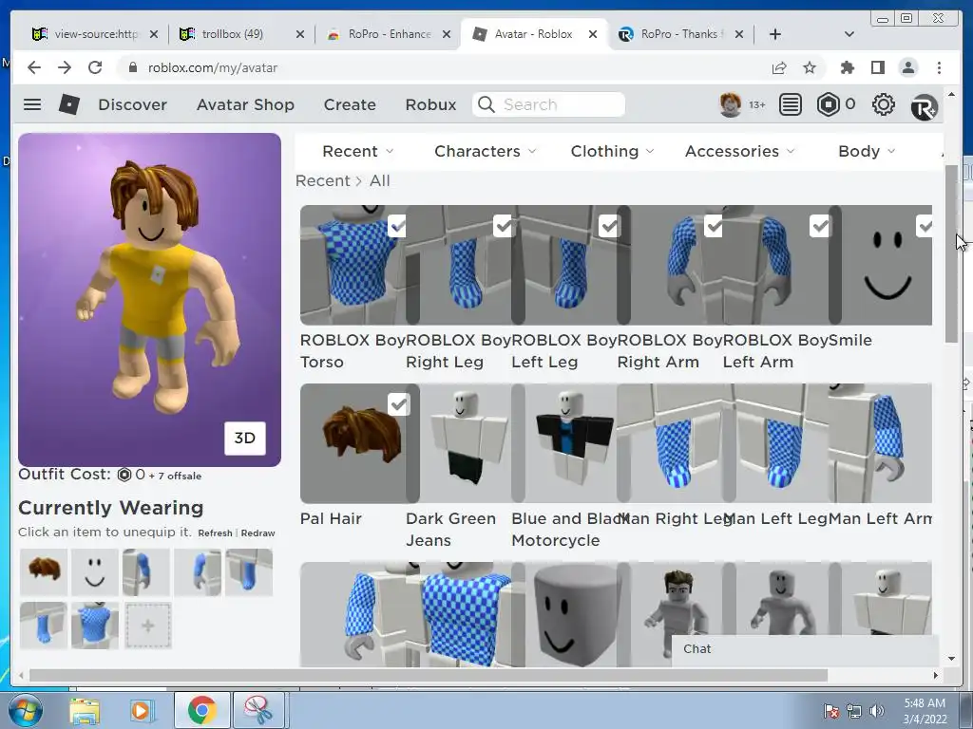973x729 pixels.
Task: Go back to previous page
Action: (34, 67)
